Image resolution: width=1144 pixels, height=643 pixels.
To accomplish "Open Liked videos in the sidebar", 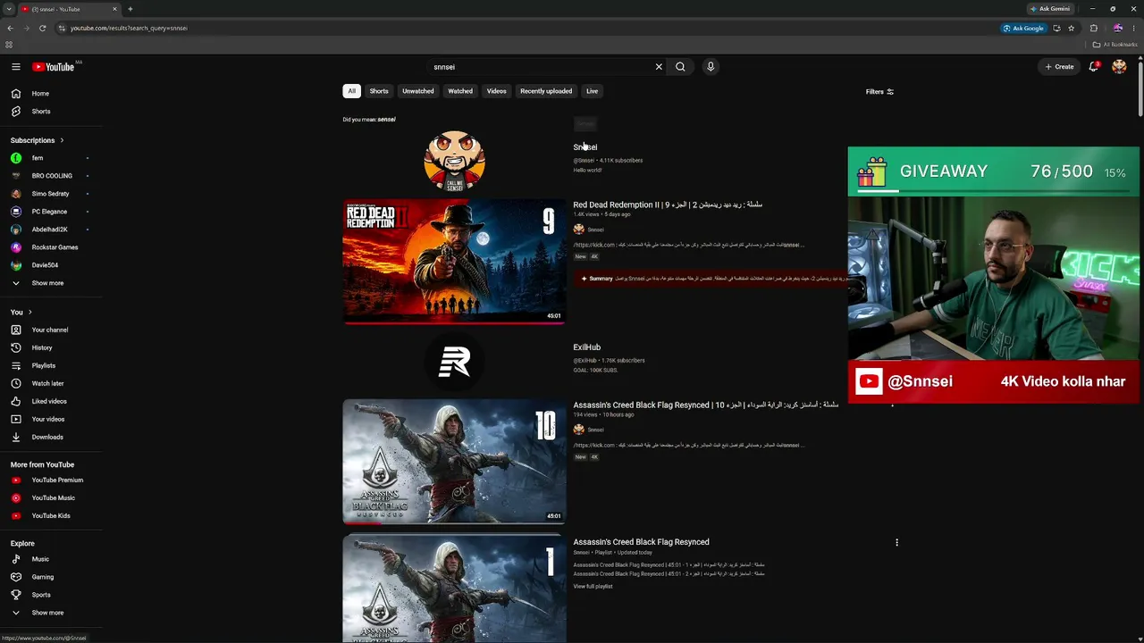I will [x=51, y=401].
